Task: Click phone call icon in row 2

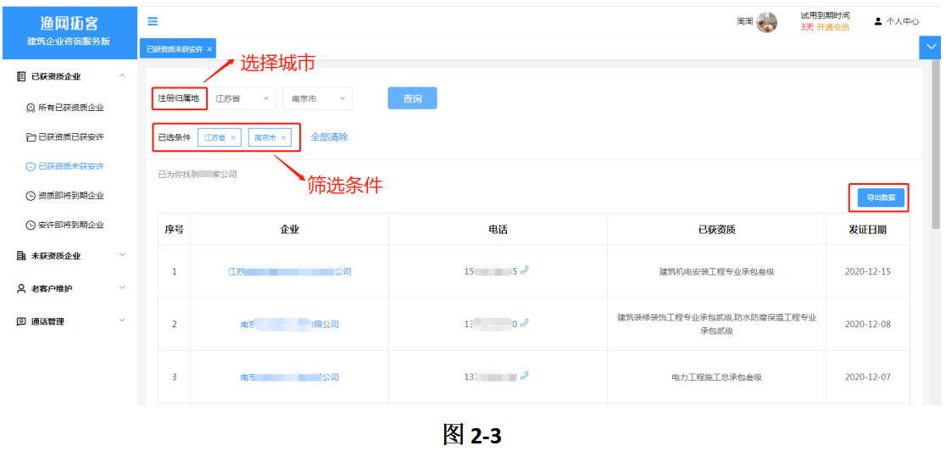Action: [x=524, y=323]
